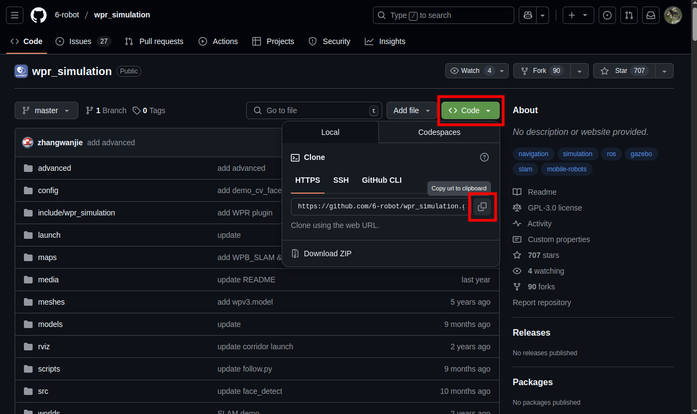The height and width of the screenshot is (414, 697).
Task: Open the meshes folder
Action: point(51,302)
